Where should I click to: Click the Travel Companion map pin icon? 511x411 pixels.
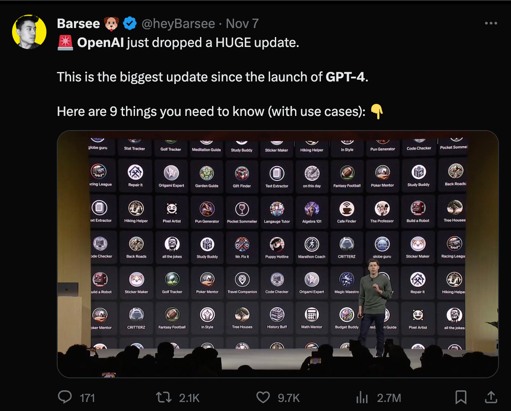(x=242, y=280)
